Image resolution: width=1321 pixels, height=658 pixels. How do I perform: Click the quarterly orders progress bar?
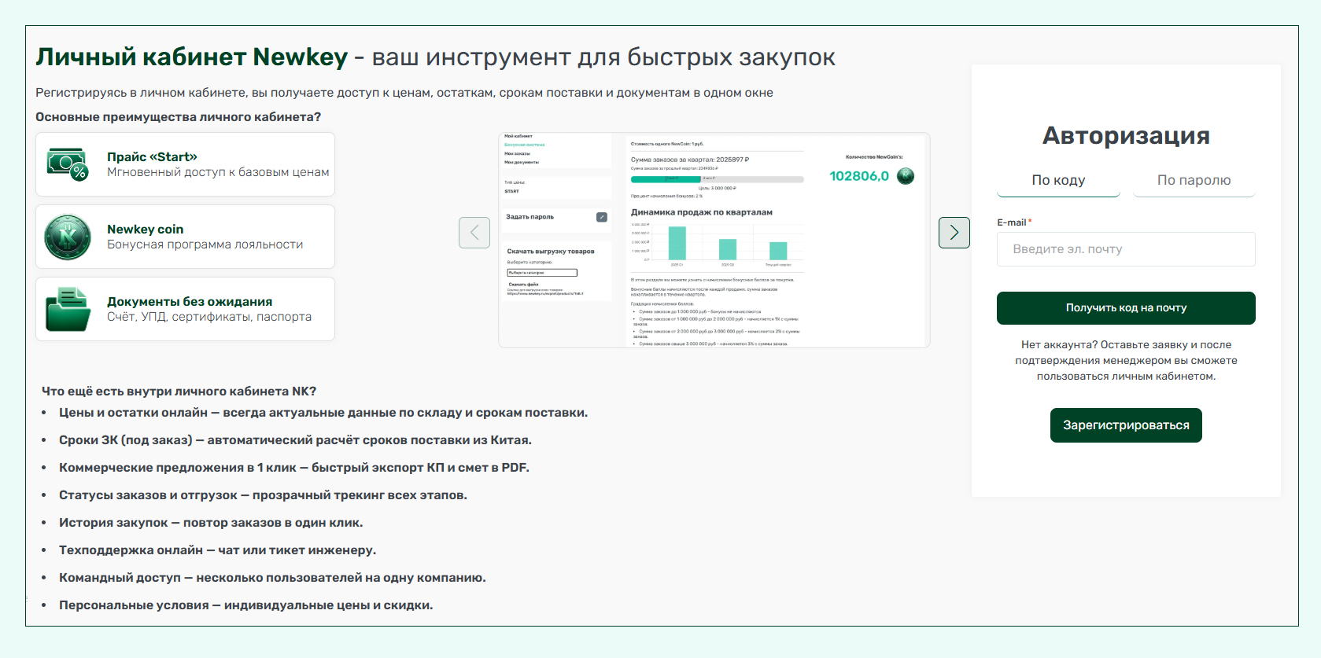click(717, 179)
